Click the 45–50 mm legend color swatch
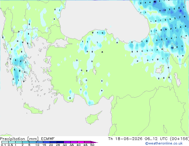Screen dimensions: 189x146 tap(88, 142)
